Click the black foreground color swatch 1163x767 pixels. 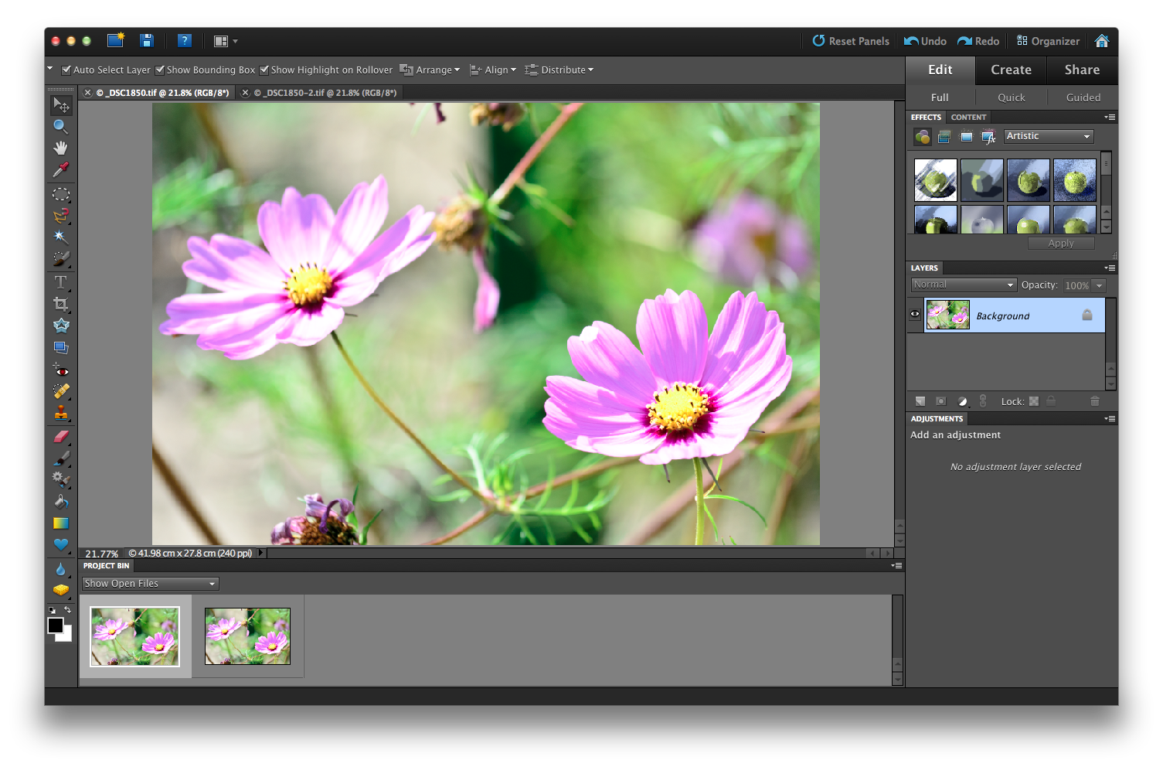[x=55, y=626]
